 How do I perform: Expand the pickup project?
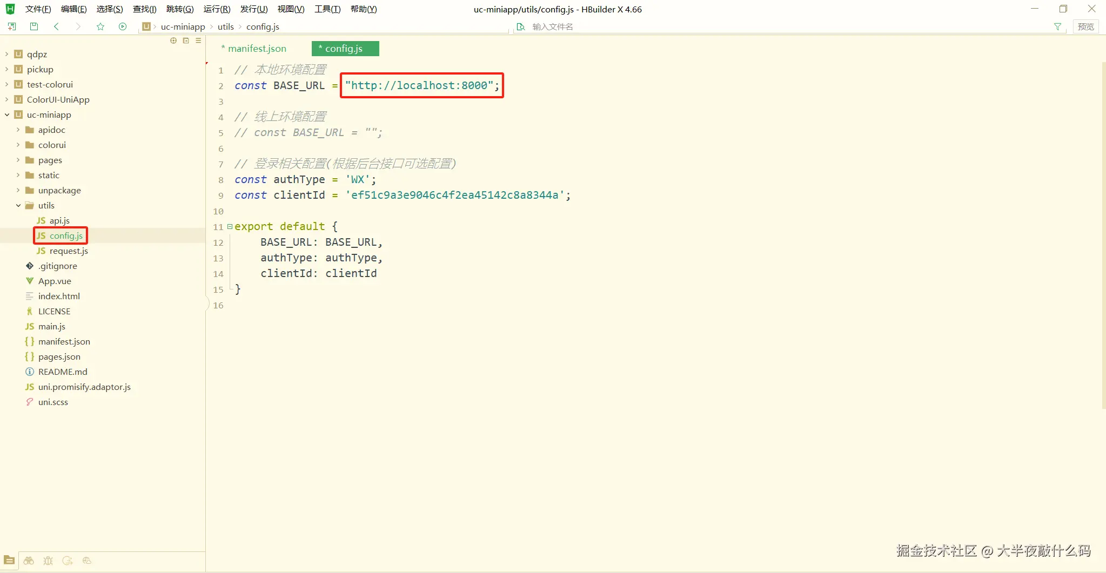pos(6,69)
